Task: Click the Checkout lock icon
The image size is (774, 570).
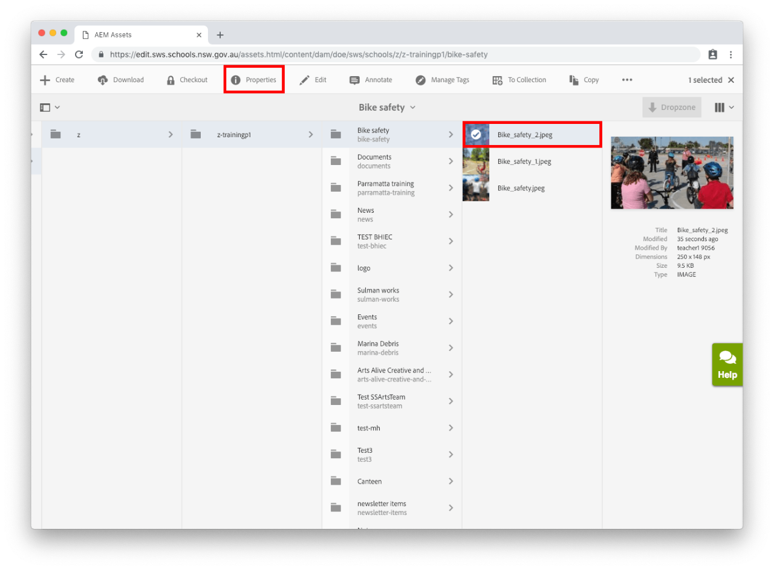Action: tap(171, 80)
